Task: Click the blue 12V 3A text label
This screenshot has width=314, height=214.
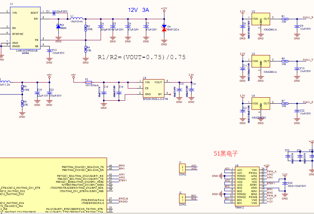Action: tap(139, 10)
